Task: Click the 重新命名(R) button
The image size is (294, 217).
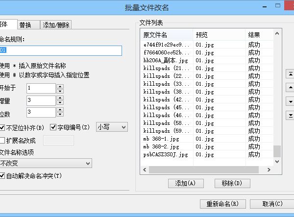Action: tap(222, 204)
